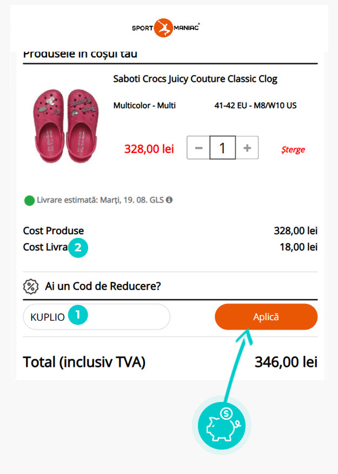The width and height of the screenshot is (338, 474).
Task: Click the Multicolor - Multi color label
Action: click(144, 106)
